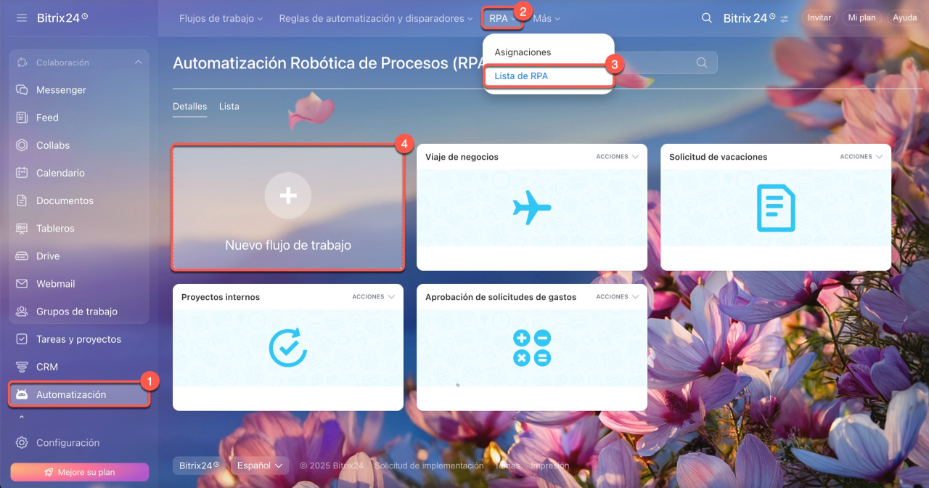
Task: Click the Webmail envelope icon
Action: tap(22, 284)
